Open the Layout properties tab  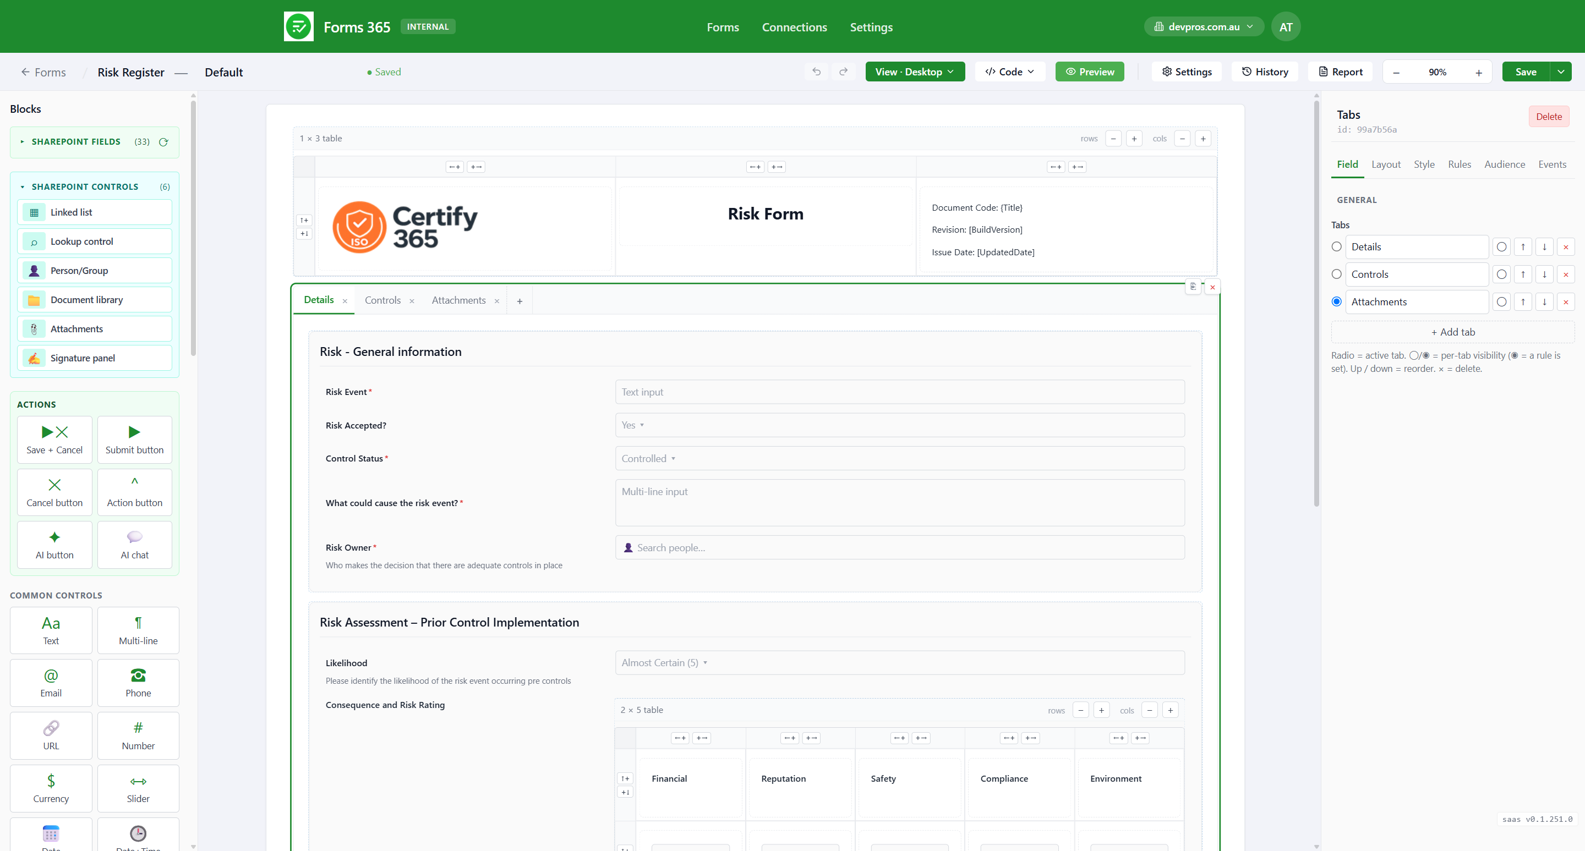pos(1386,164)
